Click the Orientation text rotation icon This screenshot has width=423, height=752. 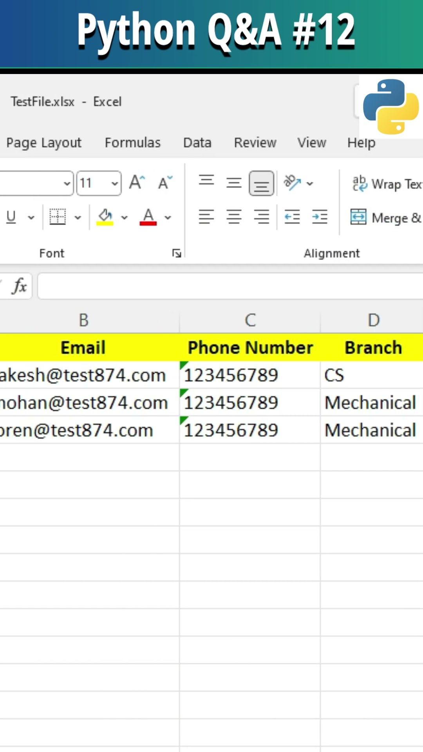(292, 183)
